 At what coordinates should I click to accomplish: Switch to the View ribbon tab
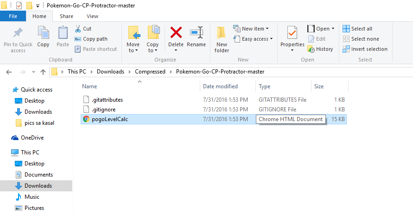(92, 16)
